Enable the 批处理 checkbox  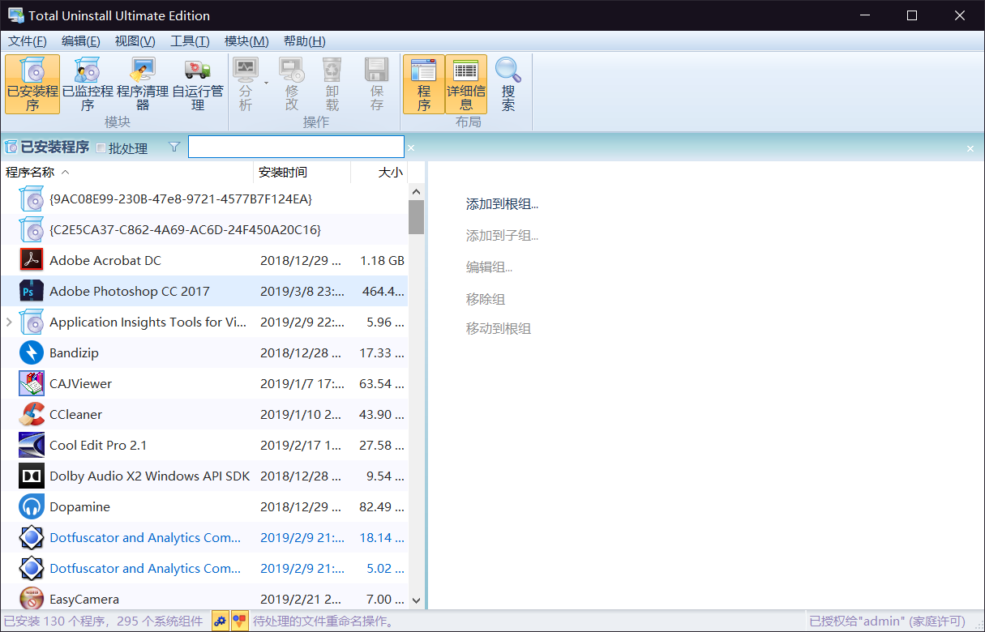[101, 148]
